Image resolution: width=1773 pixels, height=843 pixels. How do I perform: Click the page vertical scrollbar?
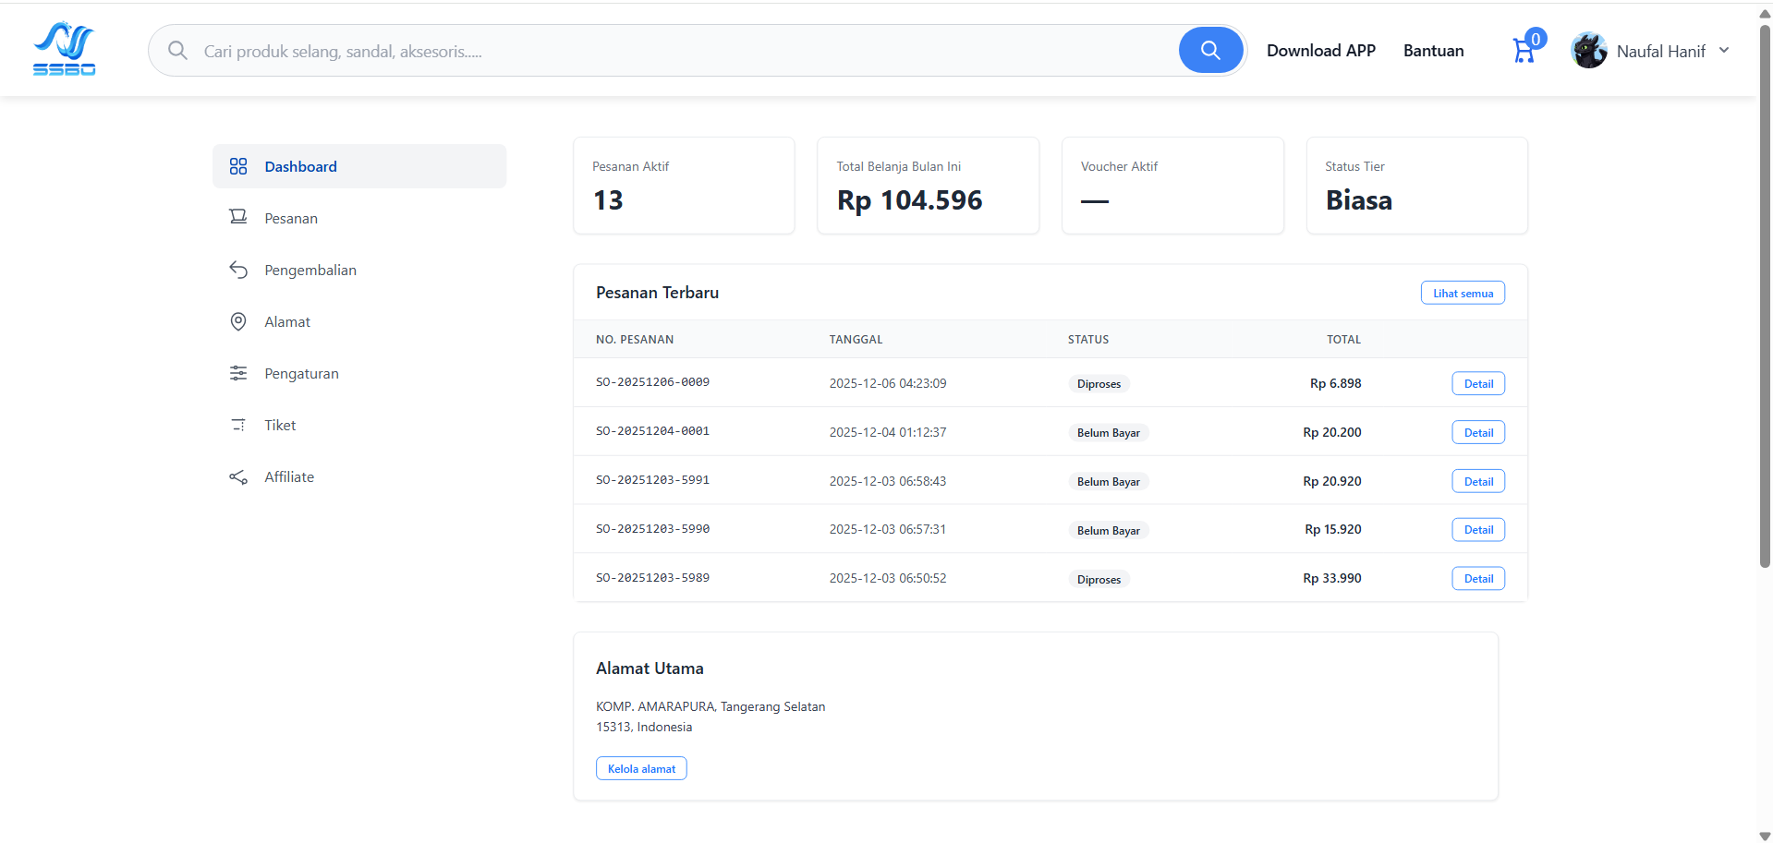pyautogui.click(x=1765, y=295)
